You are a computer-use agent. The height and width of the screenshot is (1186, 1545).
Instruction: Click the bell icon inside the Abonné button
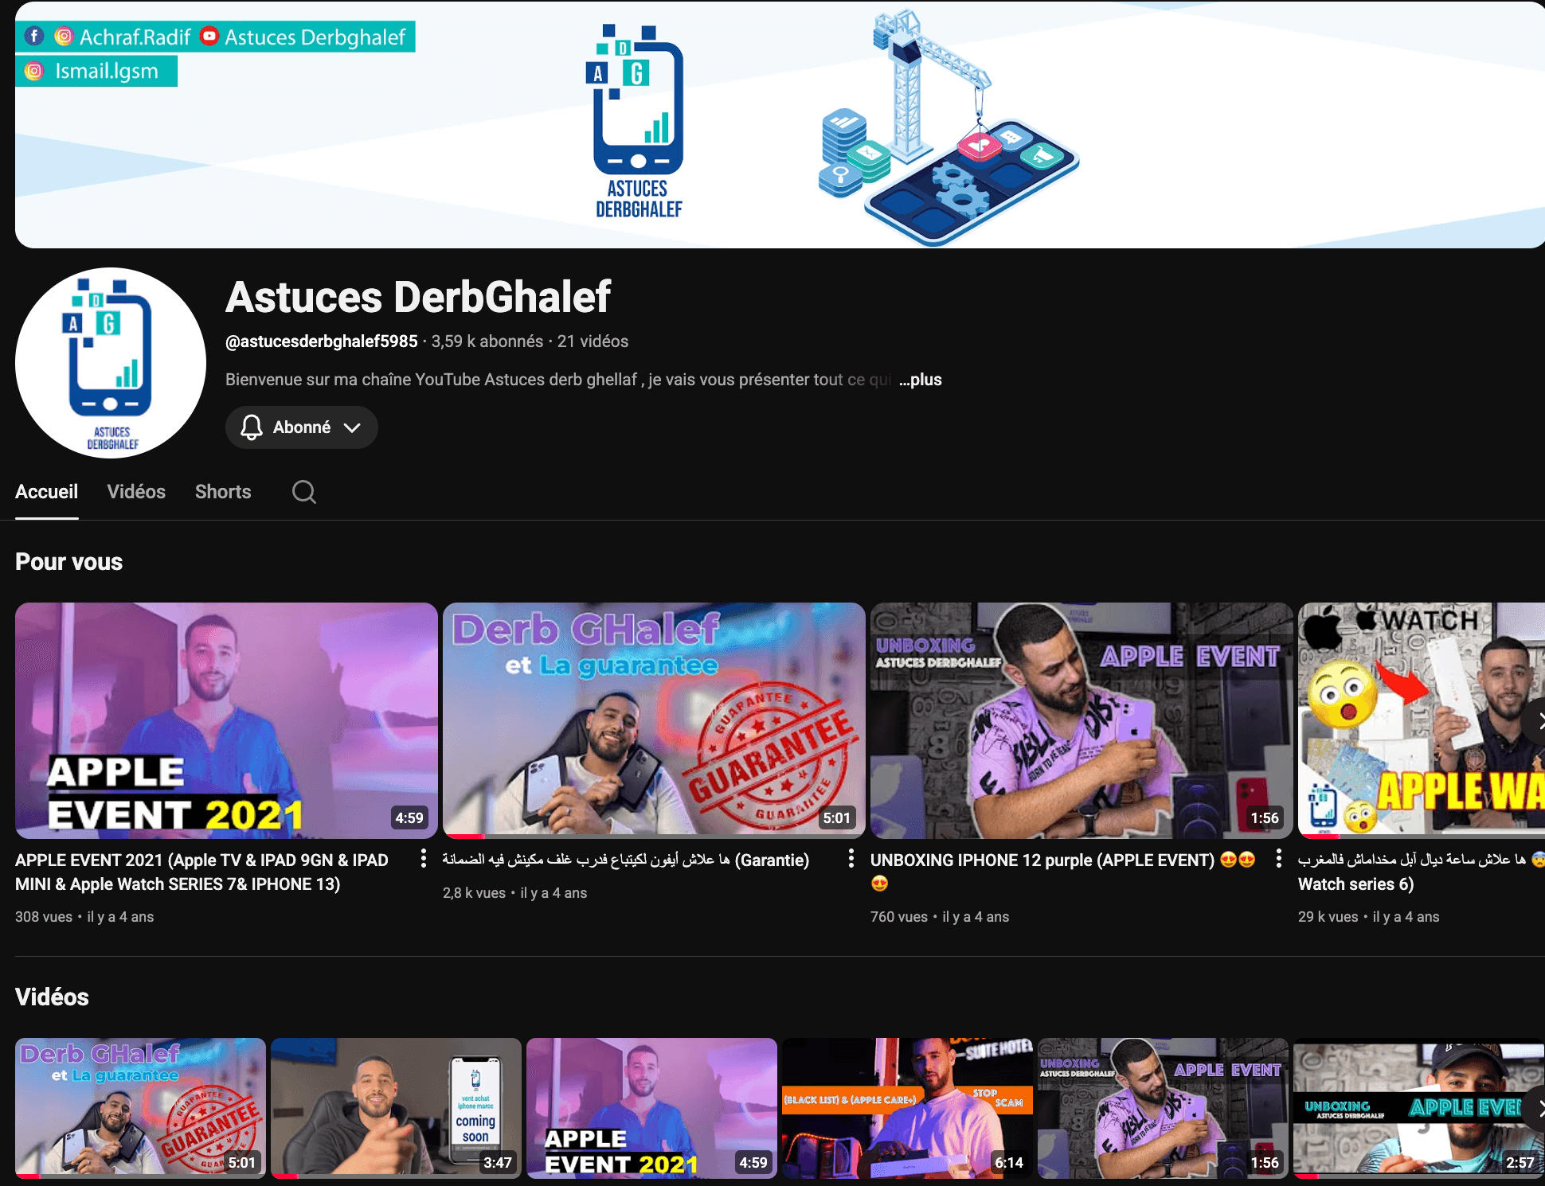click(x=251, y=427)
